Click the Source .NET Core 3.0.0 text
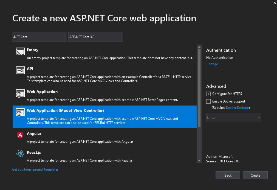This screenshot has height=190, width=277. [x=223, y=161]
